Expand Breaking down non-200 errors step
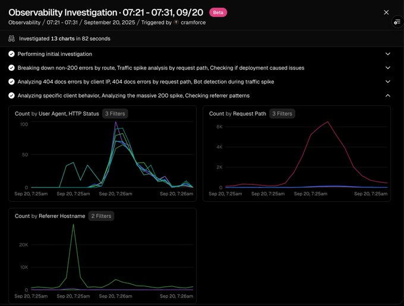Image resolution: width=404 pixels, height=306 pixels. coord(388,68)
